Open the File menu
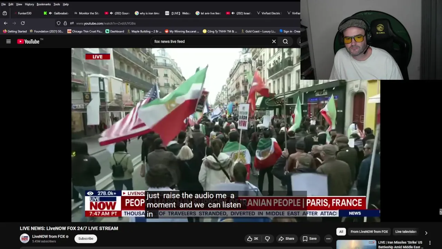This screenshot has width=442, height=249. (x=3, y=4)
